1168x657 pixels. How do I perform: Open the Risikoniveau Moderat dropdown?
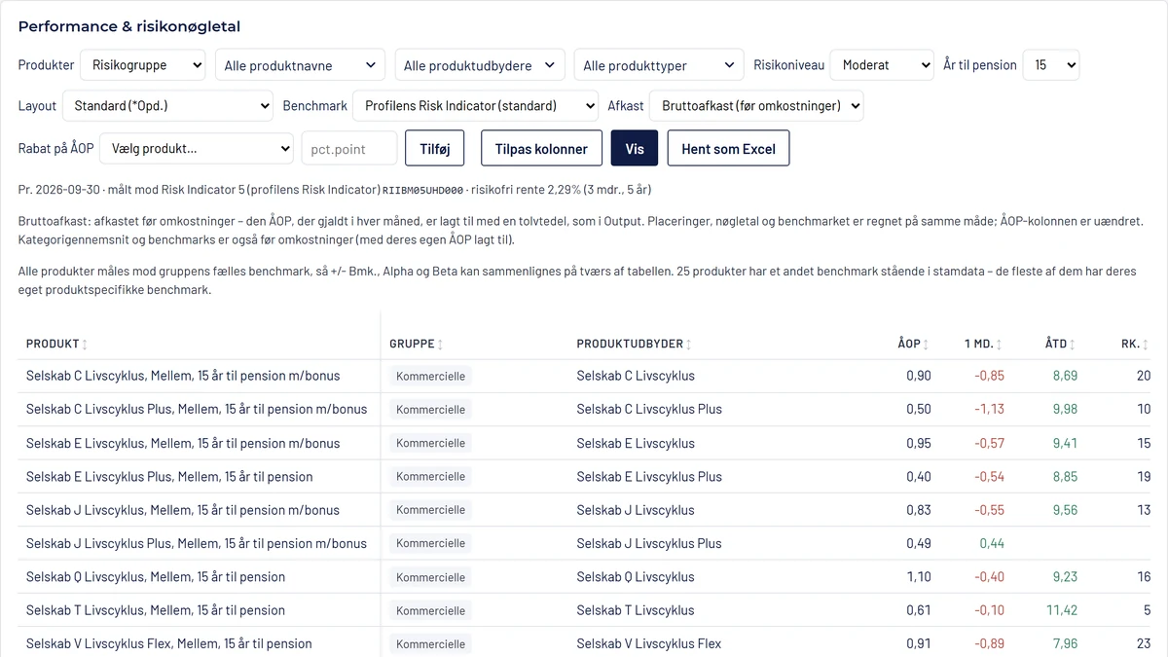882,65
